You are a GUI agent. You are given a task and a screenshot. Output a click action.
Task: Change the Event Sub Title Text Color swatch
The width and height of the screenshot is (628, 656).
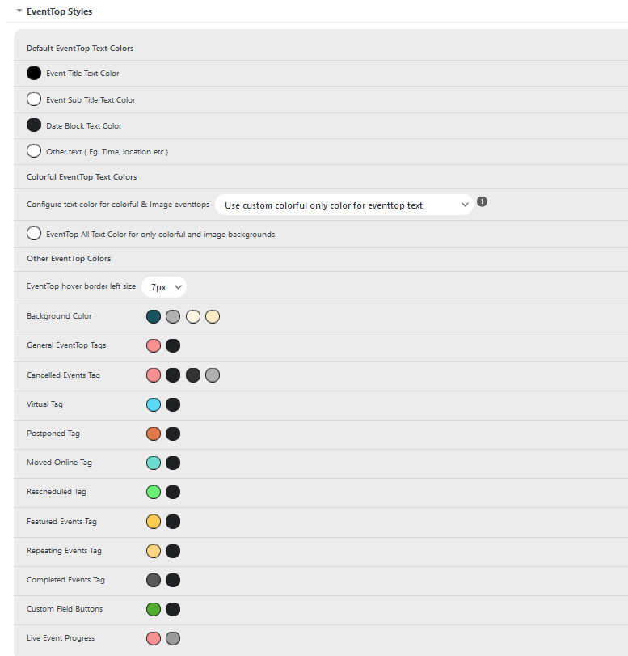34,99
